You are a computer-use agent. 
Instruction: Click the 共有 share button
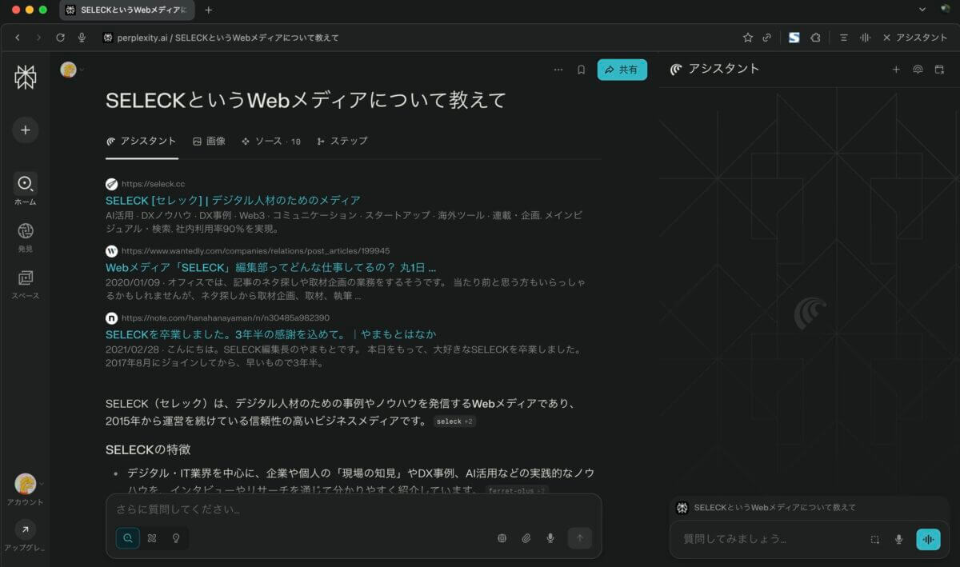622,70
